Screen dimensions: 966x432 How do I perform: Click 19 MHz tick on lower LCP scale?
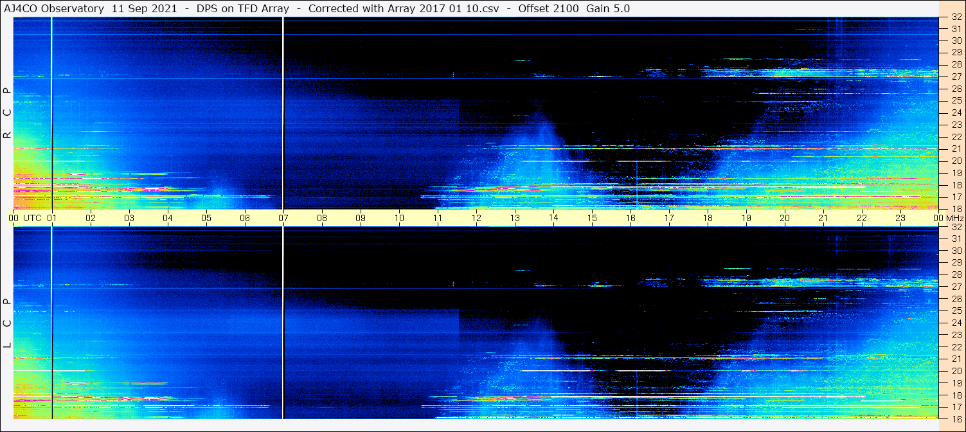coord(956,383)
